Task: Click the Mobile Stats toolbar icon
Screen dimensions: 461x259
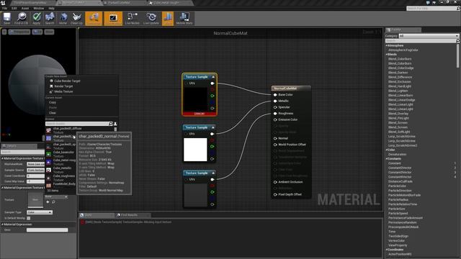Action: coord(184,19)
